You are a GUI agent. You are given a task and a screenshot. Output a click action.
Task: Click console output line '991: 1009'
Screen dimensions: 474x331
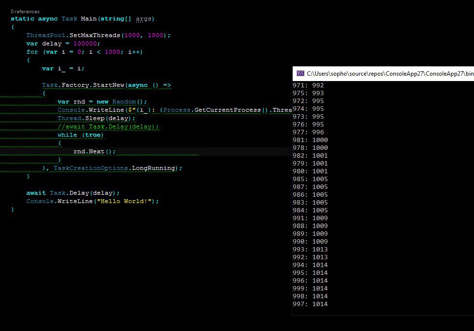310,218
